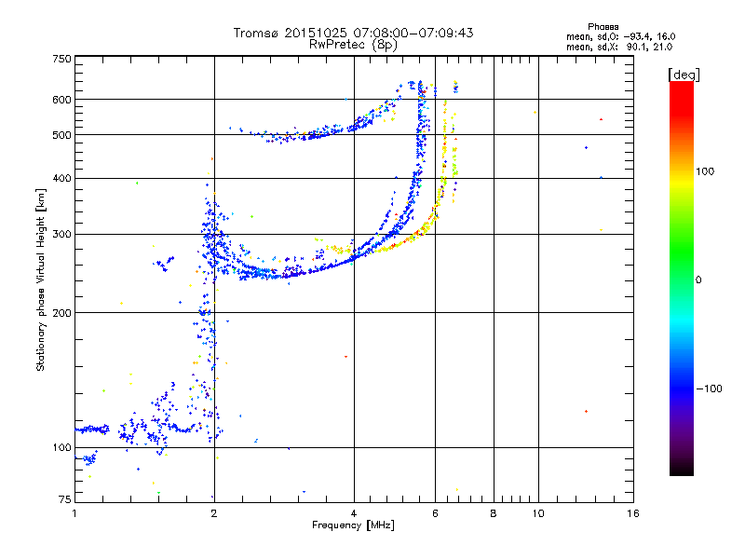The width and height of the screenshot is (745, 559).
Task: Click the 'Phases' heading
Action: point(603,27)
